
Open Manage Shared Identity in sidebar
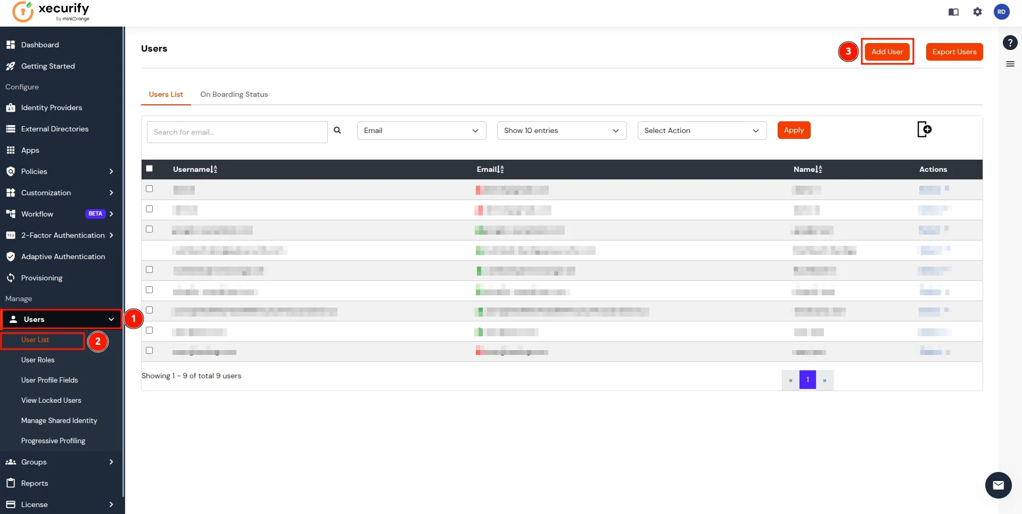click(59, 420)
